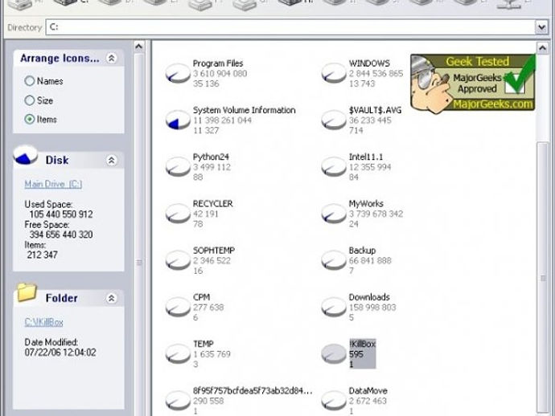Click the Program Files size 3 610 904 080
The image size is (555, 416).
tap(220, 74)
